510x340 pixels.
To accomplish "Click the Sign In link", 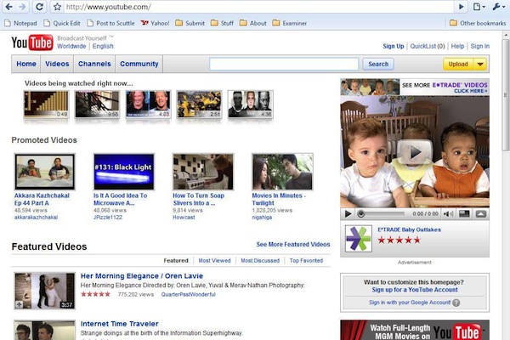I will tap(479, 46).
